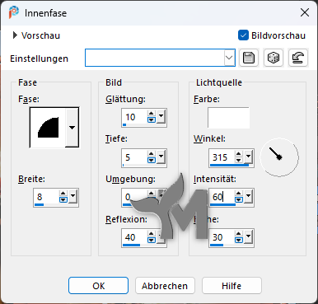The height and width of the screenshot is (304, 318).
Task: Click the Umgebung input field
Action: click(134, 197)
